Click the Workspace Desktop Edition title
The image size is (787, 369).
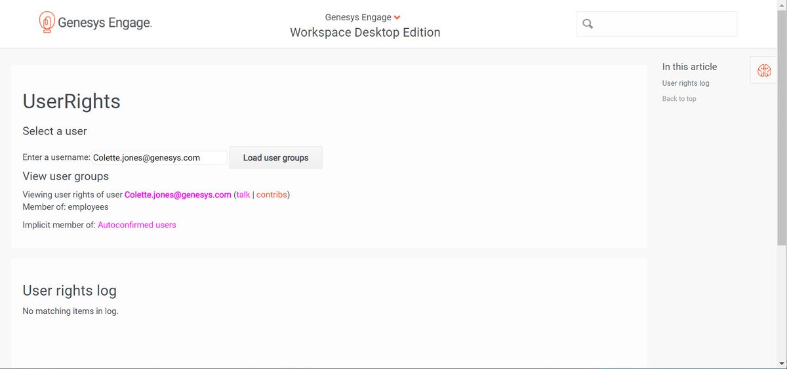click(x=365, y=32)
